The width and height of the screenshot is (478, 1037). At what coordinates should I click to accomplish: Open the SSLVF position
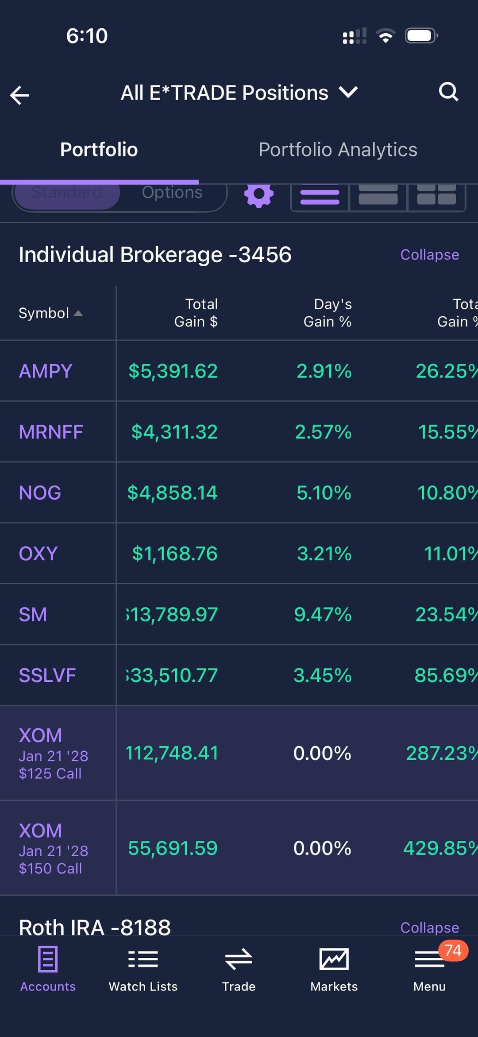point(47,676)
